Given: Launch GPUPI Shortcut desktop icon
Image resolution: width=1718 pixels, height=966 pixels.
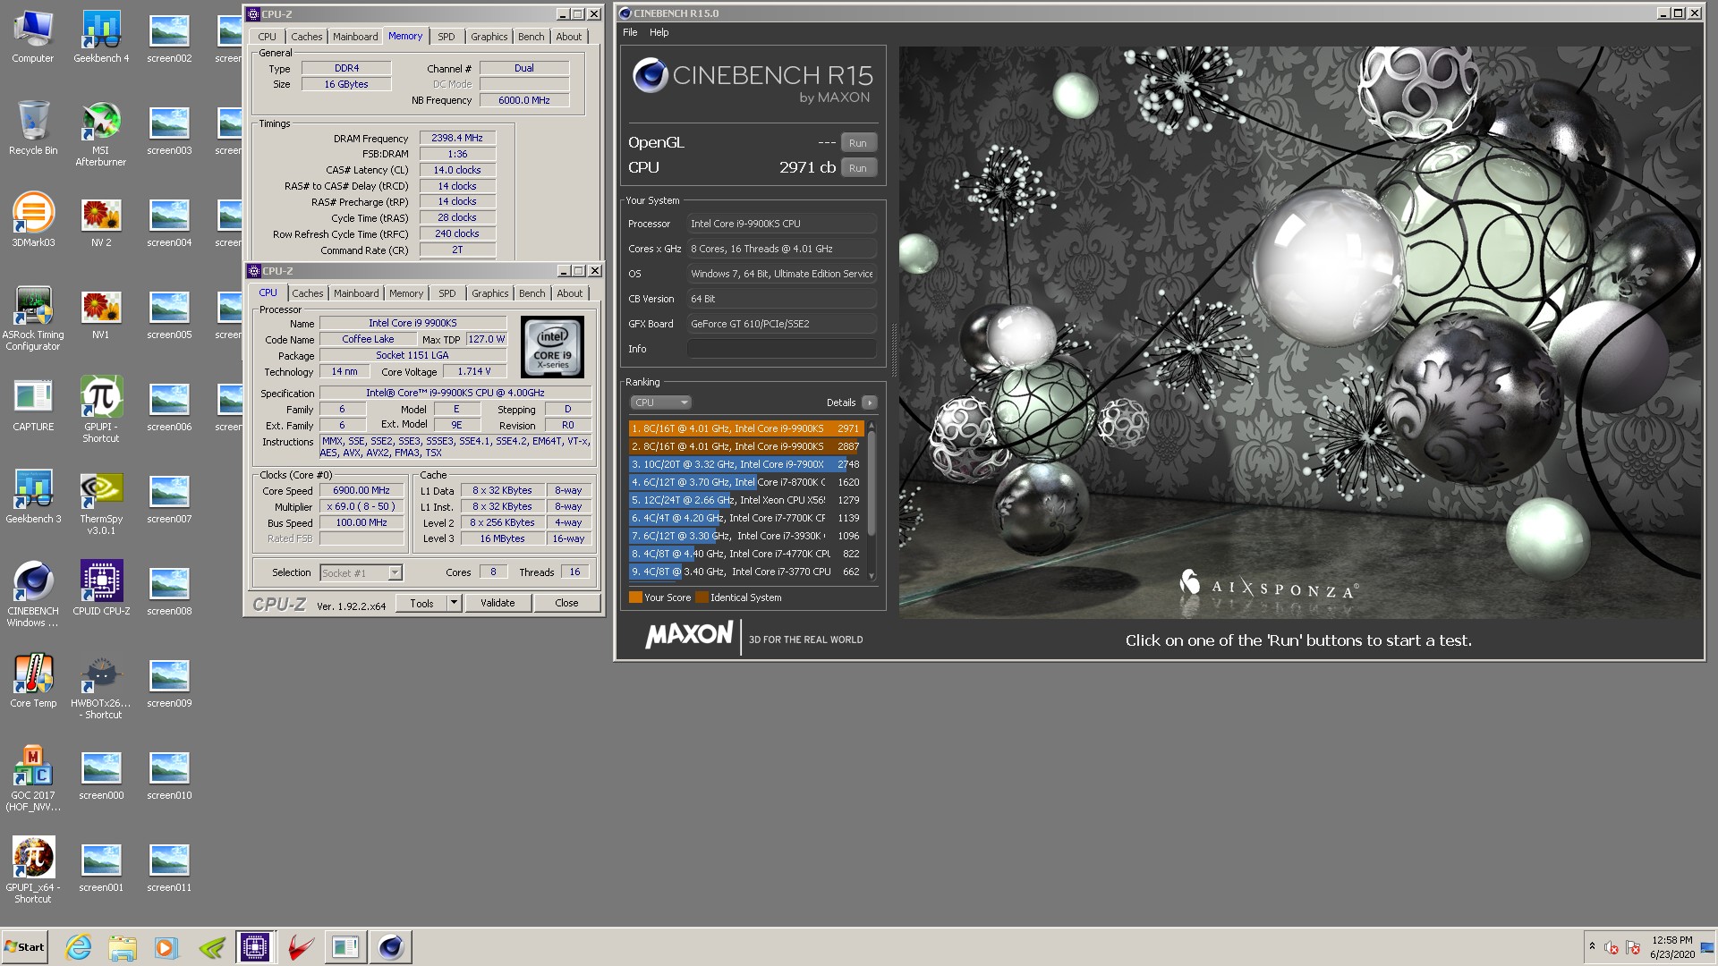Looking at the screenshot, I should click(101, 410).
